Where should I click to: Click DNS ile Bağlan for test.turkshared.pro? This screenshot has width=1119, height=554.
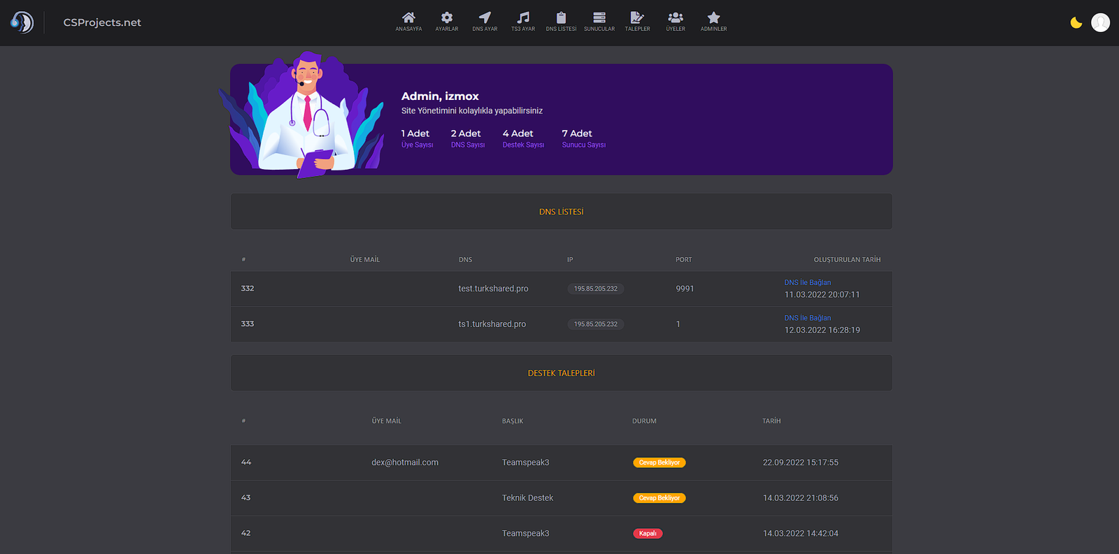pyautogui.click(x=808, y=282)
